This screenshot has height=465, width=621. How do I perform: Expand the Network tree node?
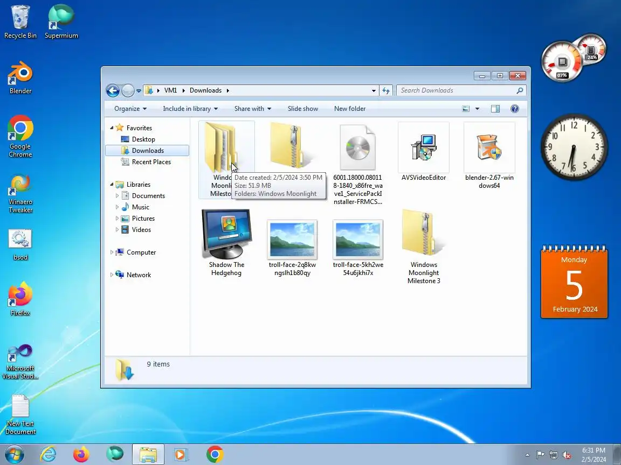coord(112,275)
